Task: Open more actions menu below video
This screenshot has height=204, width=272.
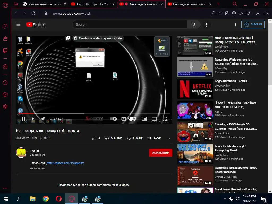Action: (x=168, y=138)
